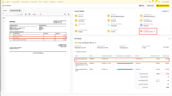Click the invoice date 4/22/2025 field

coord(81,21)
